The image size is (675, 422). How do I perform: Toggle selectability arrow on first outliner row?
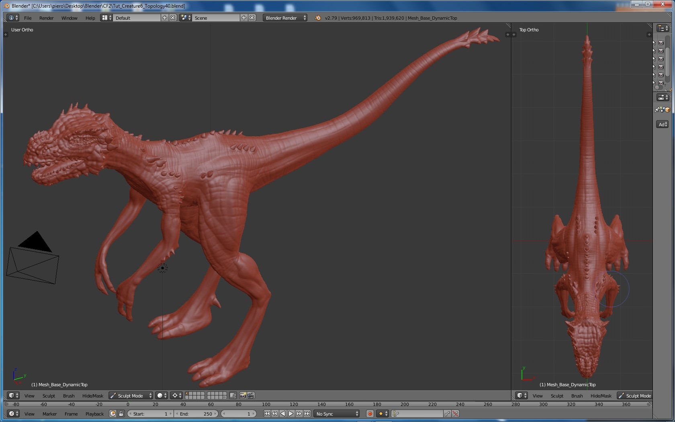coord(655,43)
